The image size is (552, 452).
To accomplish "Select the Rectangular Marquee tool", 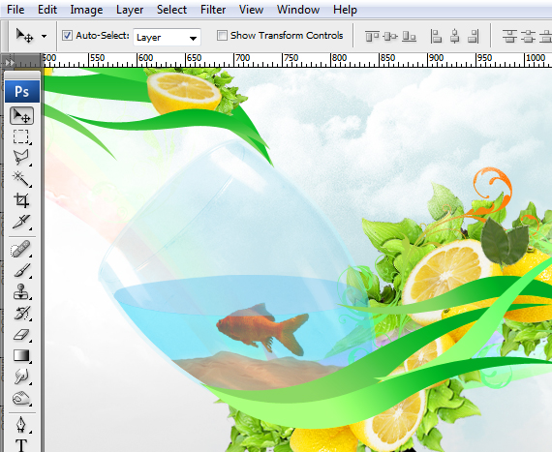I will click(x=21, y=136).
